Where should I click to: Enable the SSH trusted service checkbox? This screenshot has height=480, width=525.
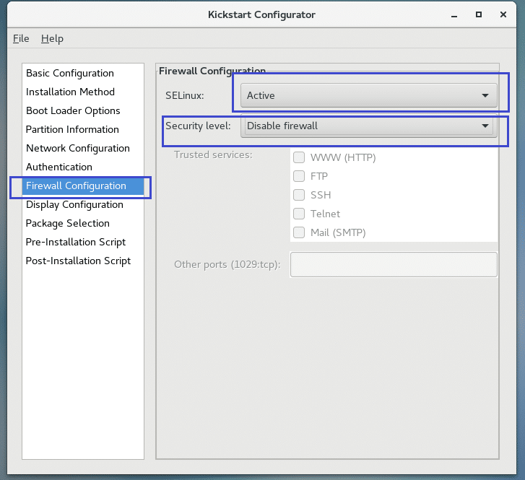point(299,195)
